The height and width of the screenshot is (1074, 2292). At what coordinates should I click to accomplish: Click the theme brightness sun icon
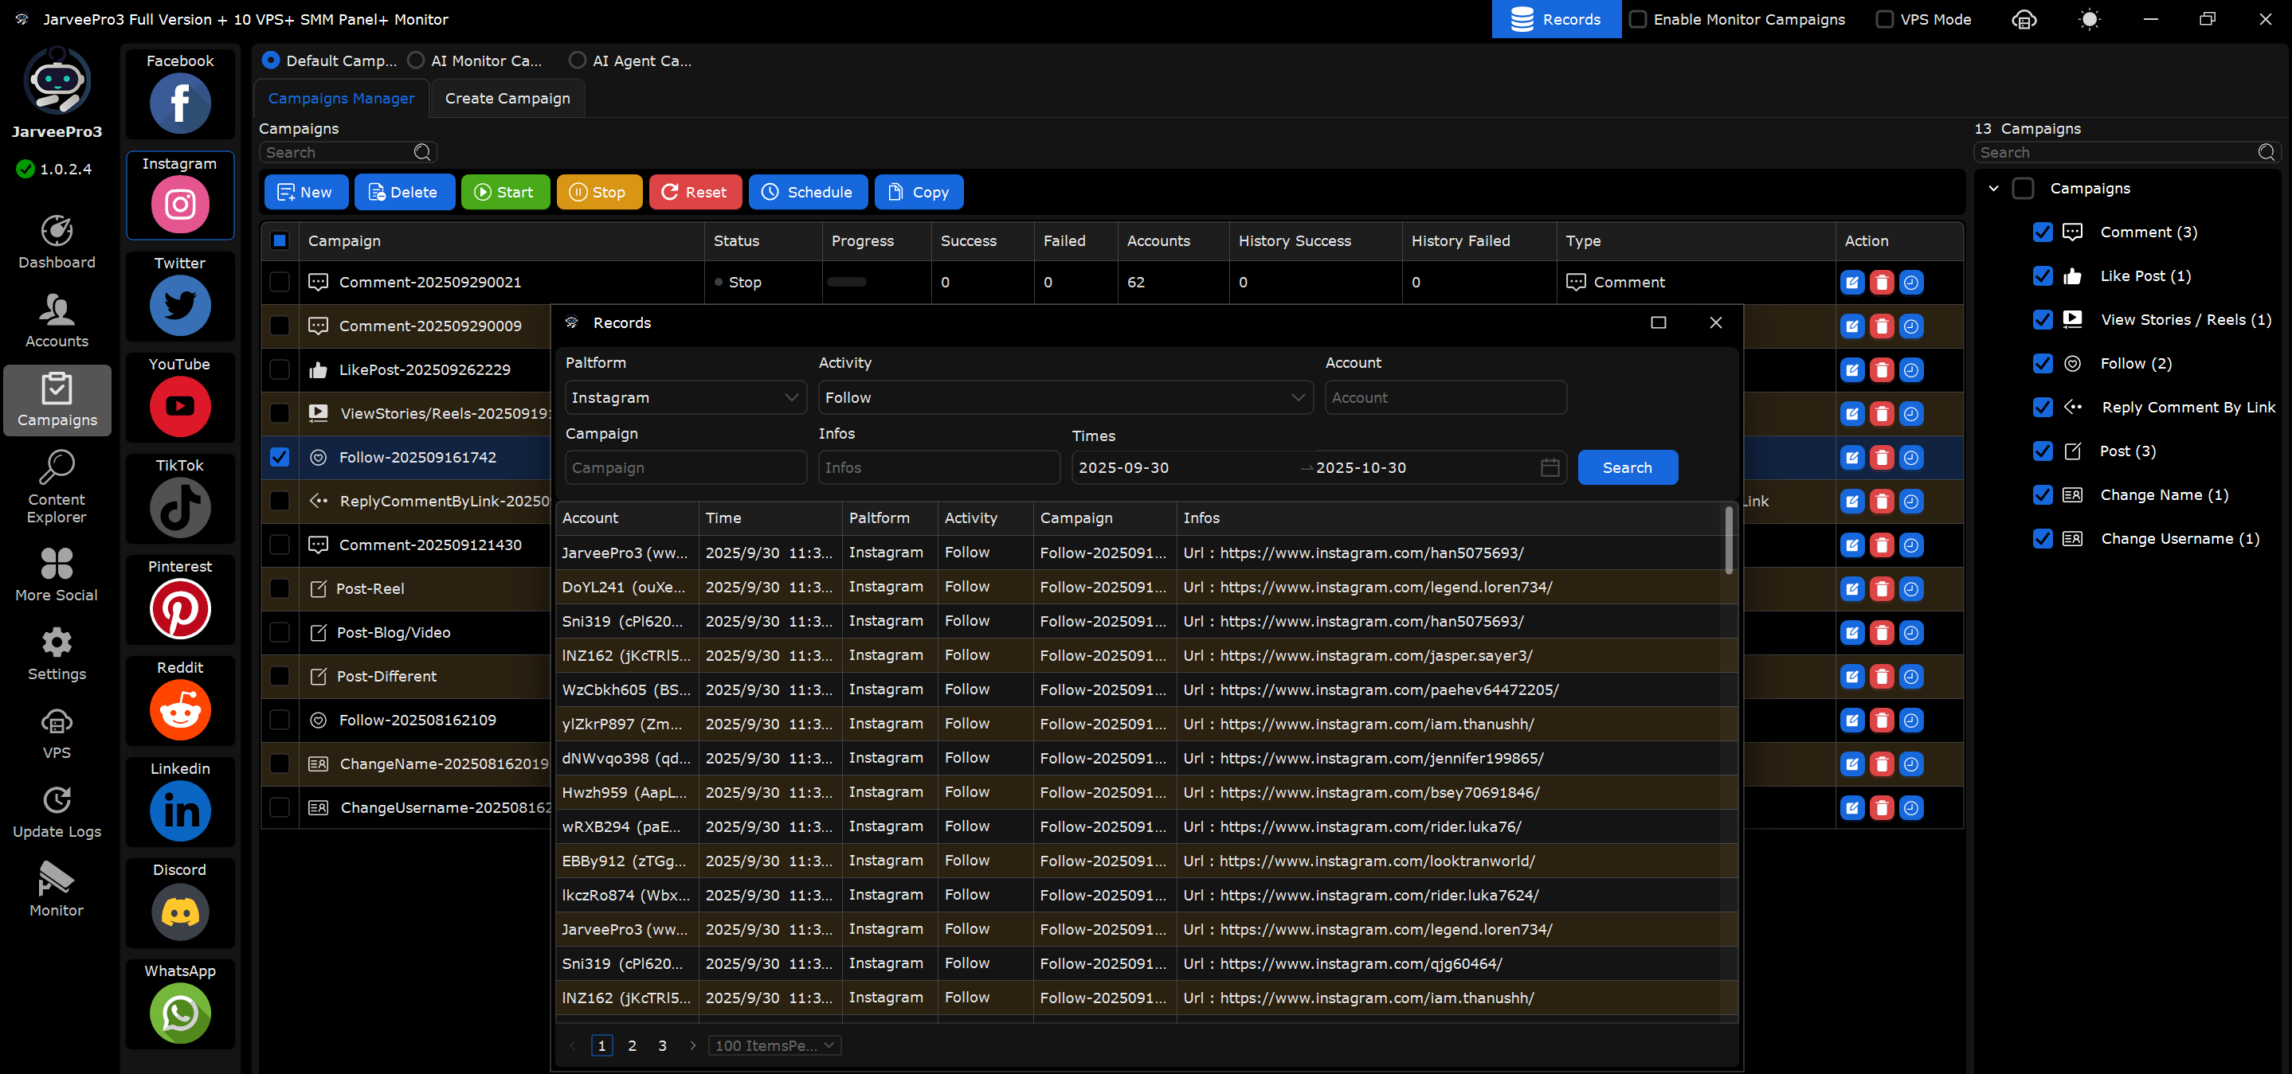[x=2088, y=20]
